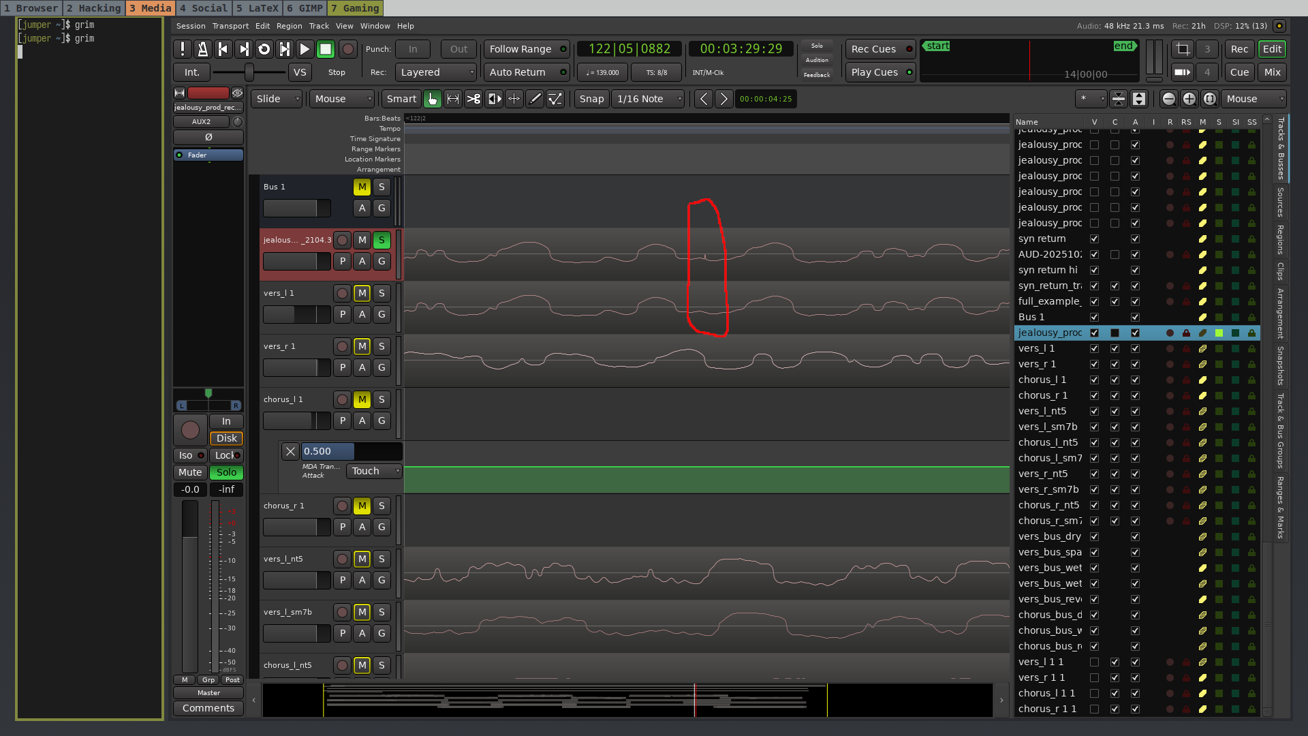Zoom out timeline with minus icon
The width and height of the screenshot is (1308, 736).
1168,99
